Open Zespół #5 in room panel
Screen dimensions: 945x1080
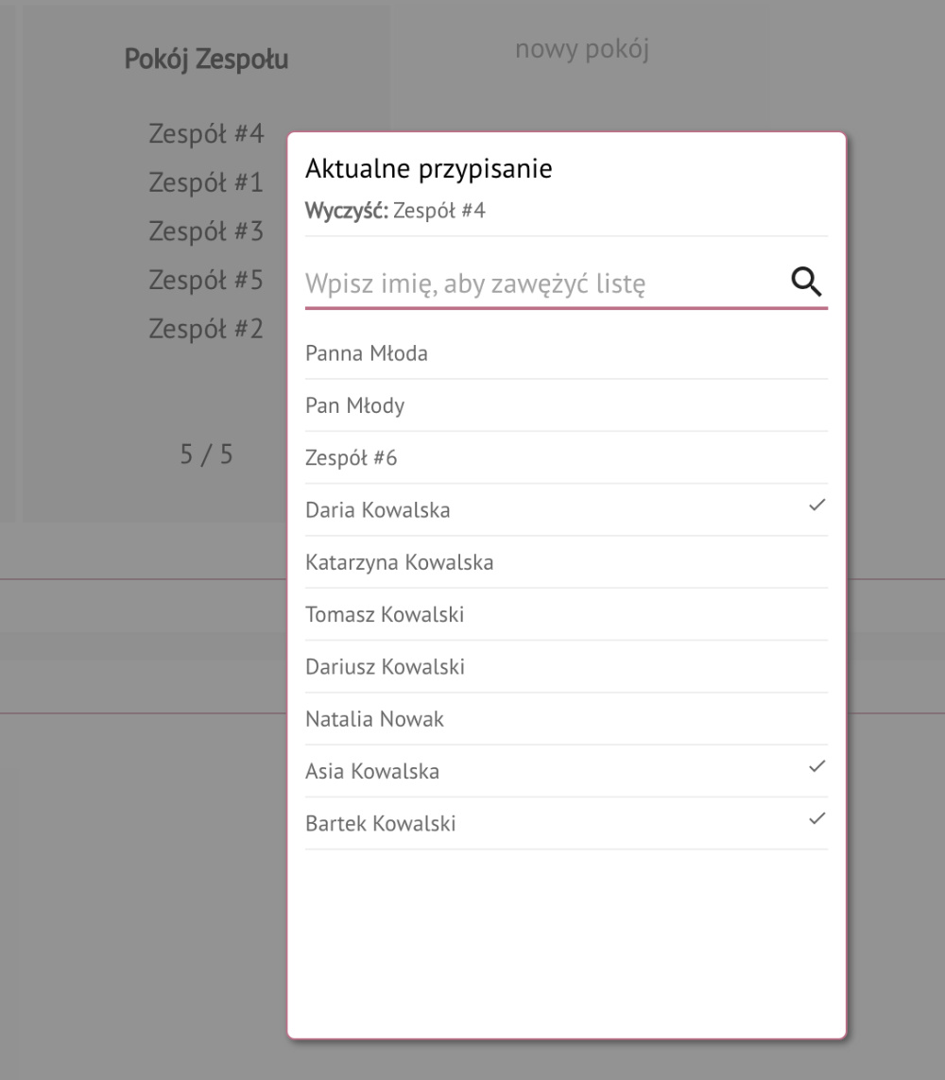206,281
